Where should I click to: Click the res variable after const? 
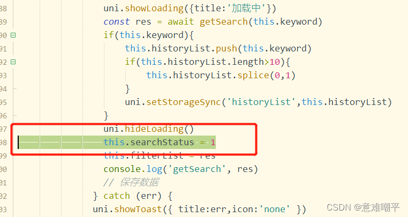pyautogui.click(x=143, y=22)
